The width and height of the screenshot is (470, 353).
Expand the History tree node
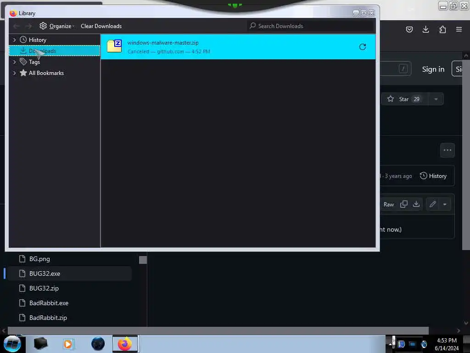point(14,40)
